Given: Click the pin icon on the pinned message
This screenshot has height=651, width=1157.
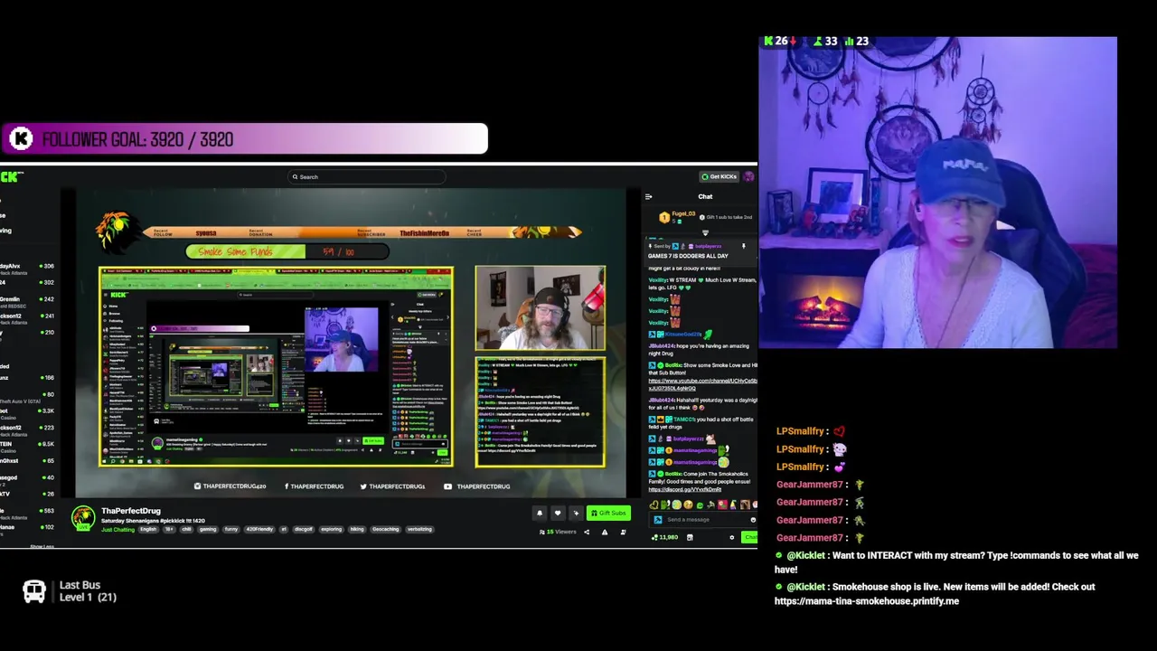Looking at the screenshot, I should 744,246.
